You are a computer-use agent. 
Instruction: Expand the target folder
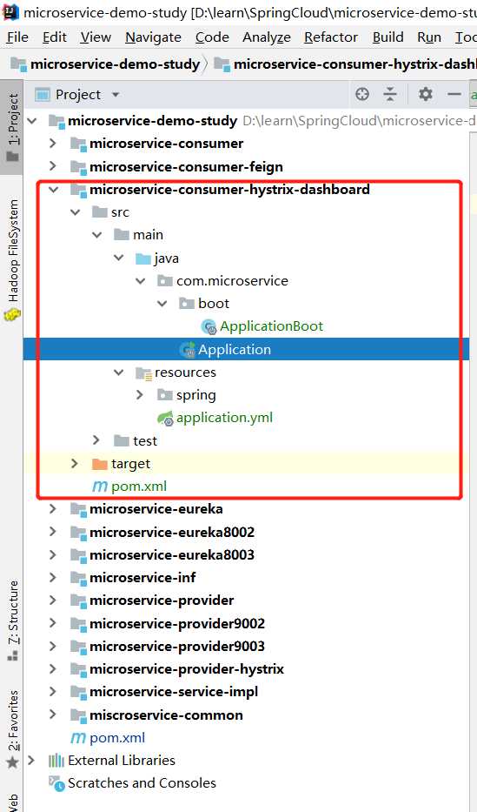(75, 464)
